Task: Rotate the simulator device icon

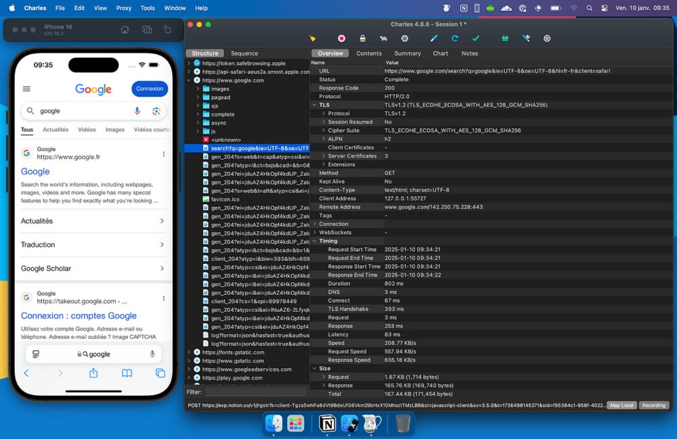Action: coord(167,30)
